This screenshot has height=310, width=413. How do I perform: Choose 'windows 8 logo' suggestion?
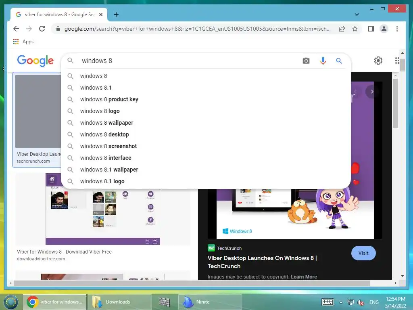click(x=206, y=111)
